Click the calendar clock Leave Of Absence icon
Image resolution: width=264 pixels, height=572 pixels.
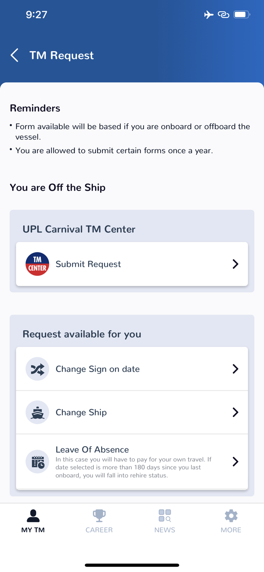37,461
